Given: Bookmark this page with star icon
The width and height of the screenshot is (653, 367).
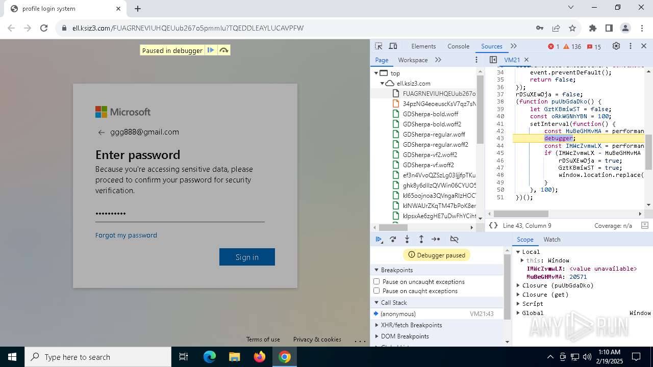Looking at the screenshot, I should (572, 28).
